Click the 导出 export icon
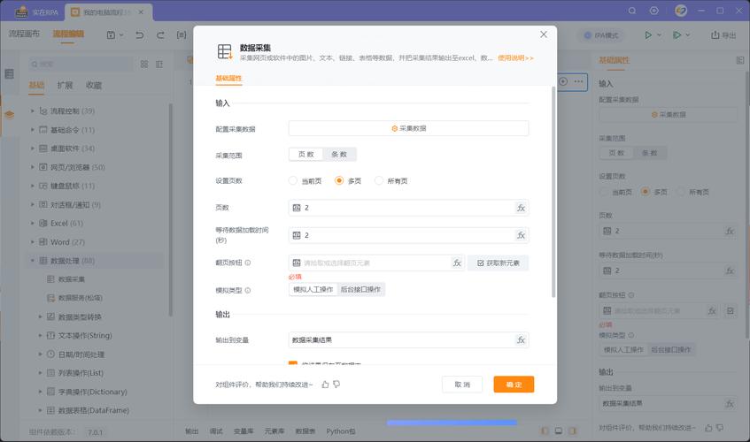Screen dimensions: 750x442 click(x=715, y=34)
